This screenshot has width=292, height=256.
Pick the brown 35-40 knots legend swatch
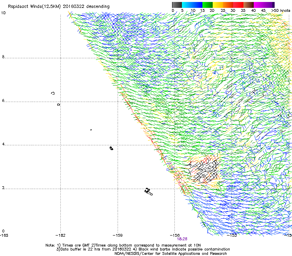[249, 5]
